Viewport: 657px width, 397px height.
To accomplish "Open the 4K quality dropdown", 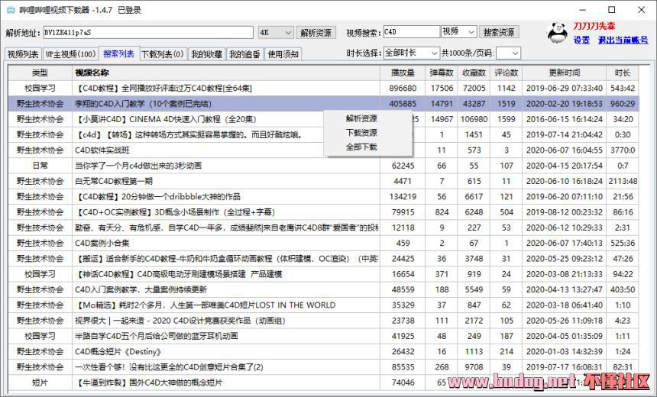I will 275,32.
